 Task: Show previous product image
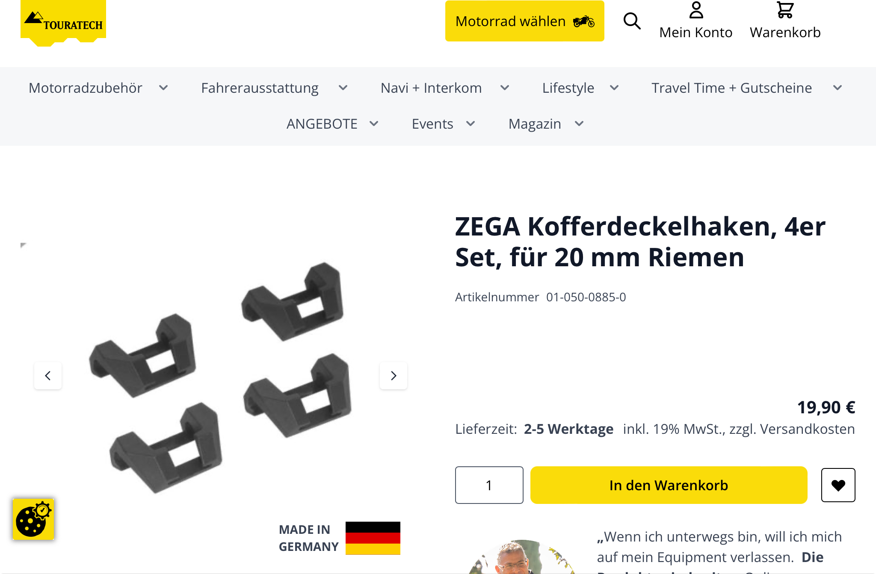tap(48, 376)
